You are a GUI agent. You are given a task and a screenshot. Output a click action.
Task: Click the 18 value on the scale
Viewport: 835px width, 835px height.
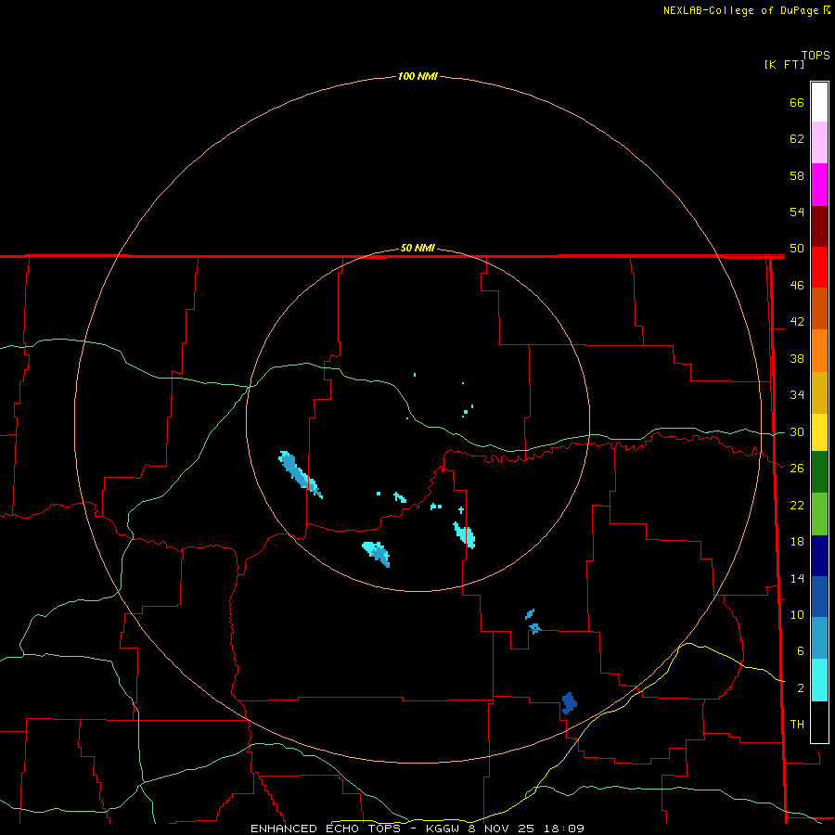tap(797, 542)
